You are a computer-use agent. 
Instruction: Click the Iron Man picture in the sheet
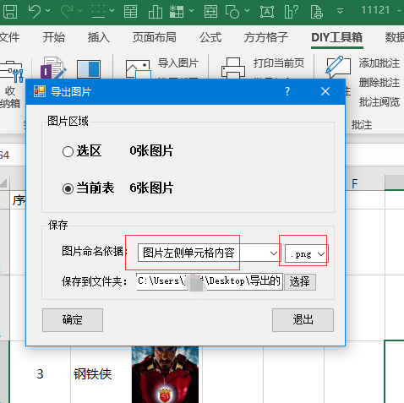point(165,374)
